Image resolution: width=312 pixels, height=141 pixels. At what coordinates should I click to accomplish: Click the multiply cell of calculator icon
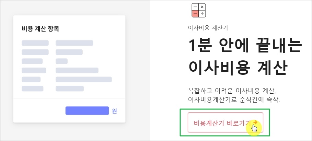tap(202, 7)
